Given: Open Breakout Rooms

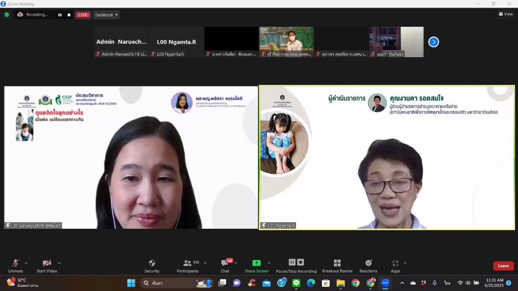Looking at the screenshot, I should [x=337, y=266].
